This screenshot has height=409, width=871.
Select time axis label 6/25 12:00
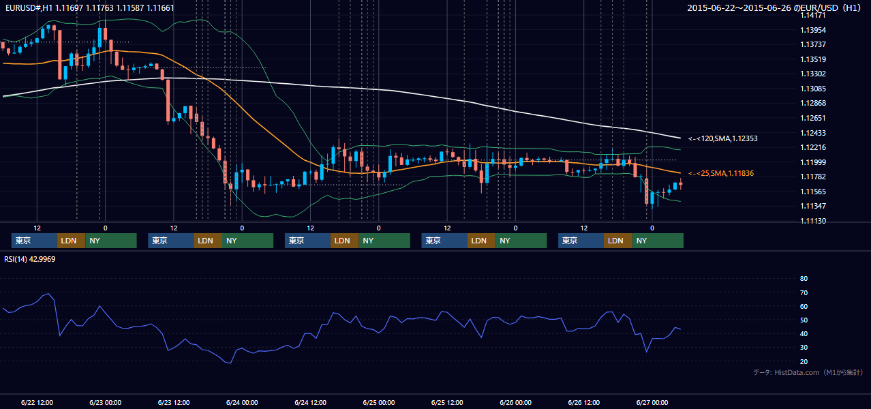pyautogui.click(x=447, y=403)
